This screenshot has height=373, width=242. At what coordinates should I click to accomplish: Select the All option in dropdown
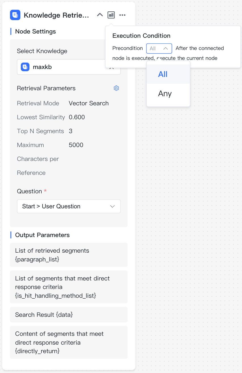tap(168, 74)
